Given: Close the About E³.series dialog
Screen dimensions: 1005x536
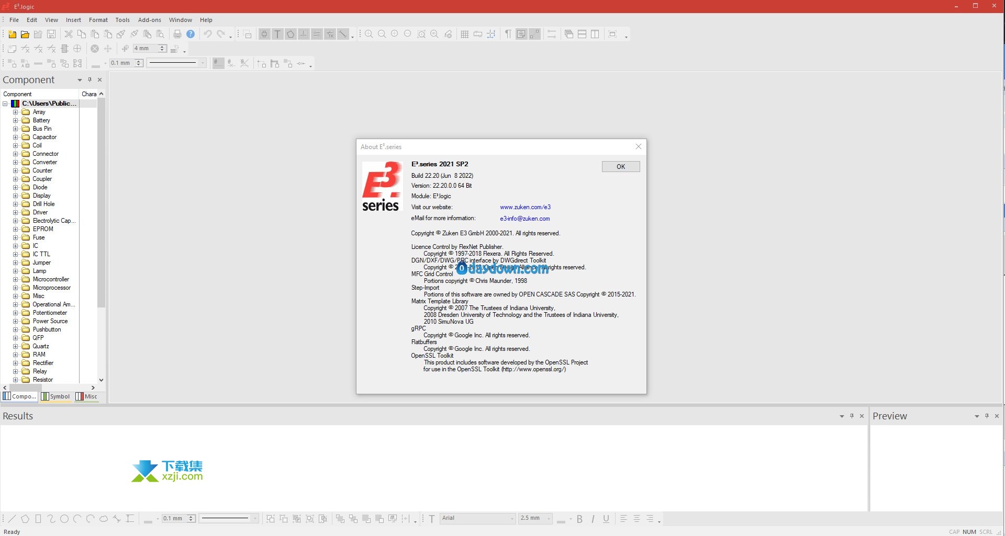Looking at the screenshot, I should point(638,147).
